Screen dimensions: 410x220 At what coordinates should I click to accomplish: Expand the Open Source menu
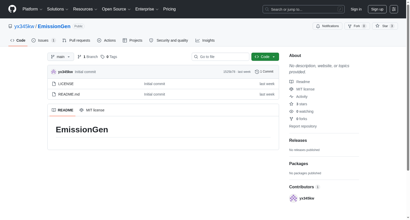pos(116,9)
